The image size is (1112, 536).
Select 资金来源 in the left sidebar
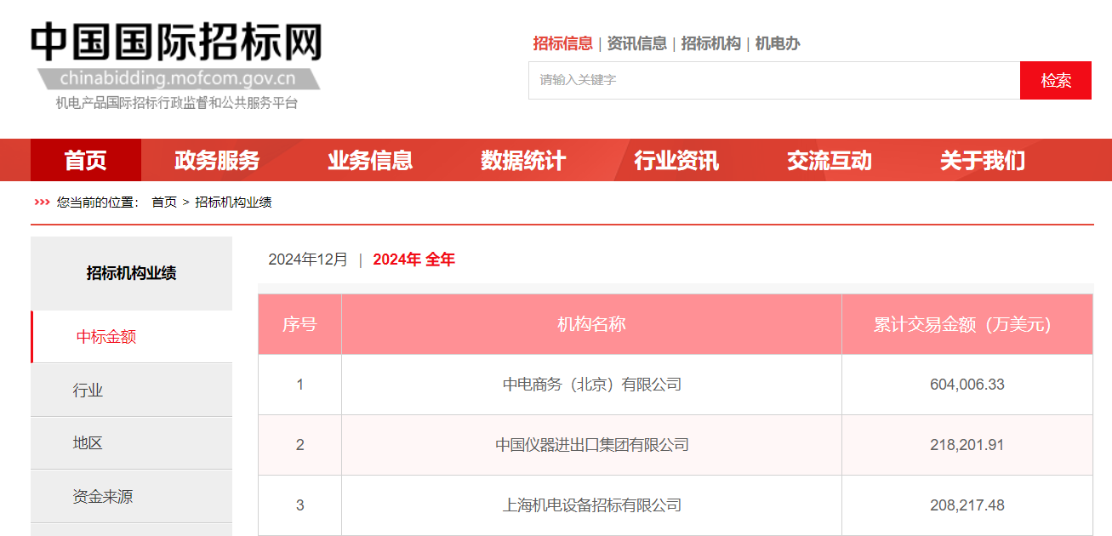(x=103, y=497)
